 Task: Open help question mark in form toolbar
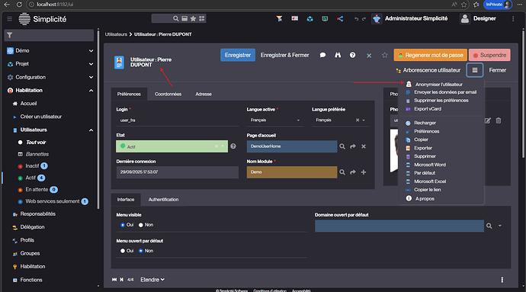[x=352, y=55]
